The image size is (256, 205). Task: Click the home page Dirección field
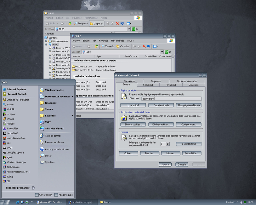click(x=171, y=99)
